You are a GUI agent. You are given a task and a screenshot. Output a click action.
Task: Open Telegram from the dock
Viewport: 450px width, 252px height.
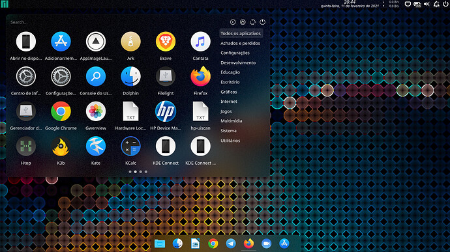(x=231, y=244)
